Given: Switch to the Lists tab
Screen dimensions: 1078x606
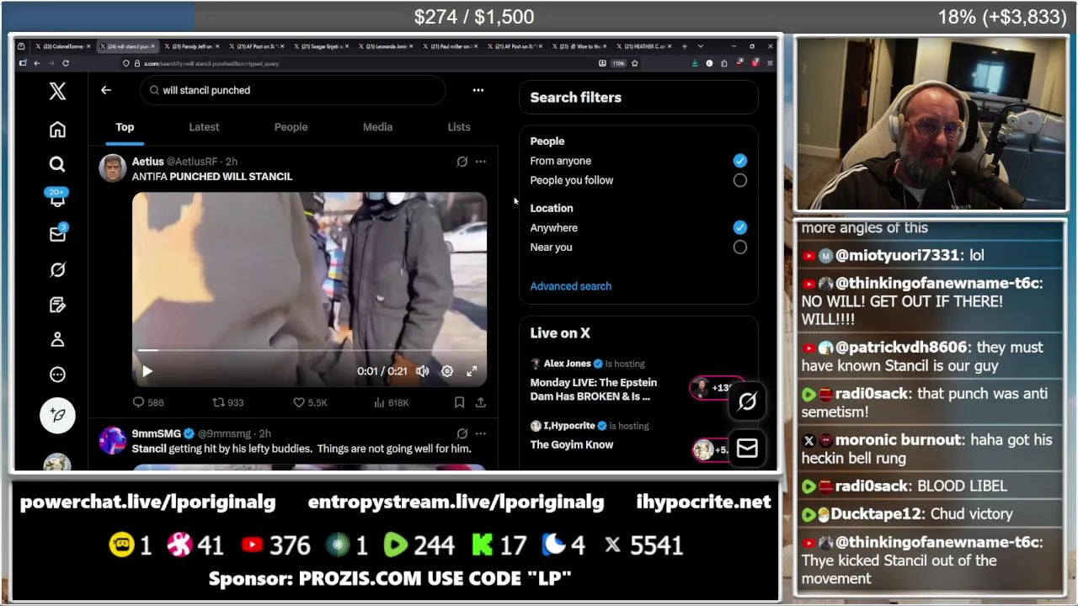Looking at the screenshot, I should 459,127.
